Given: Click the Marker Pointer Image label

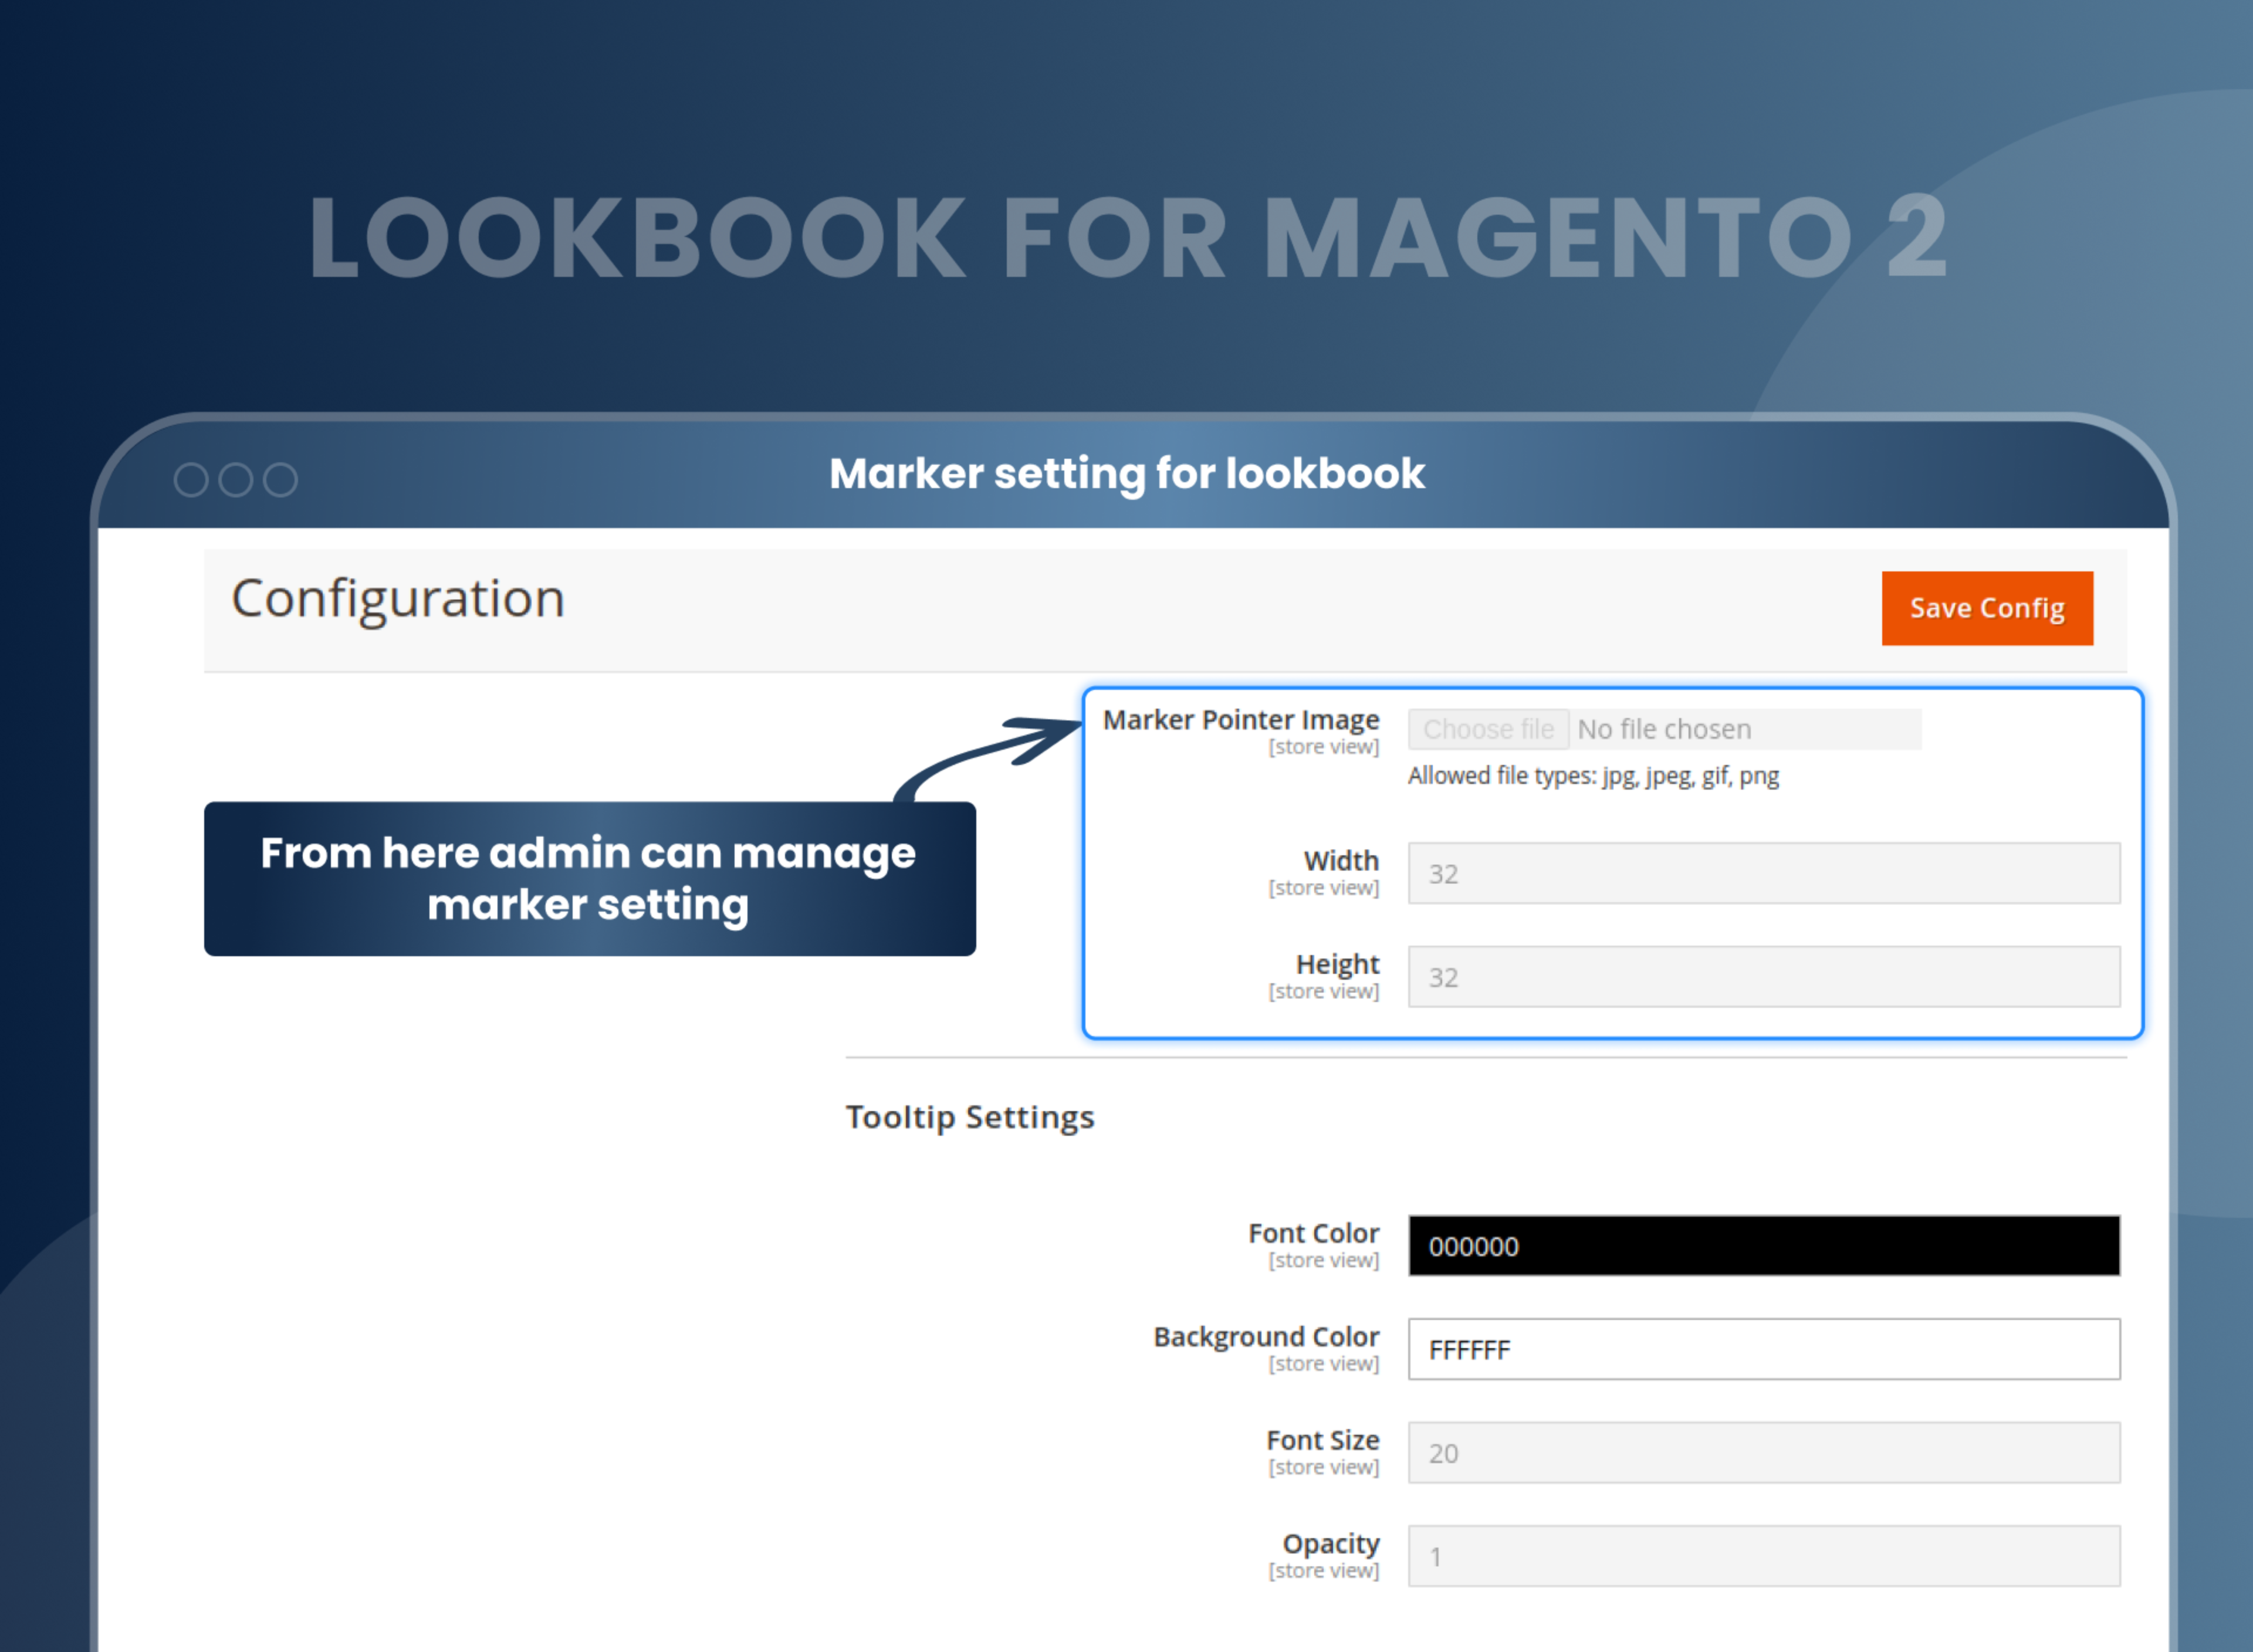Looking at the screenshot, I should click(x=1240, y=720).
